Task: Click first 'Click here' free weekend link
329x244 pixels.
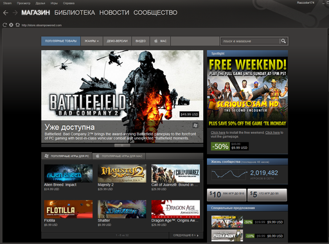Action: point(218,133)
